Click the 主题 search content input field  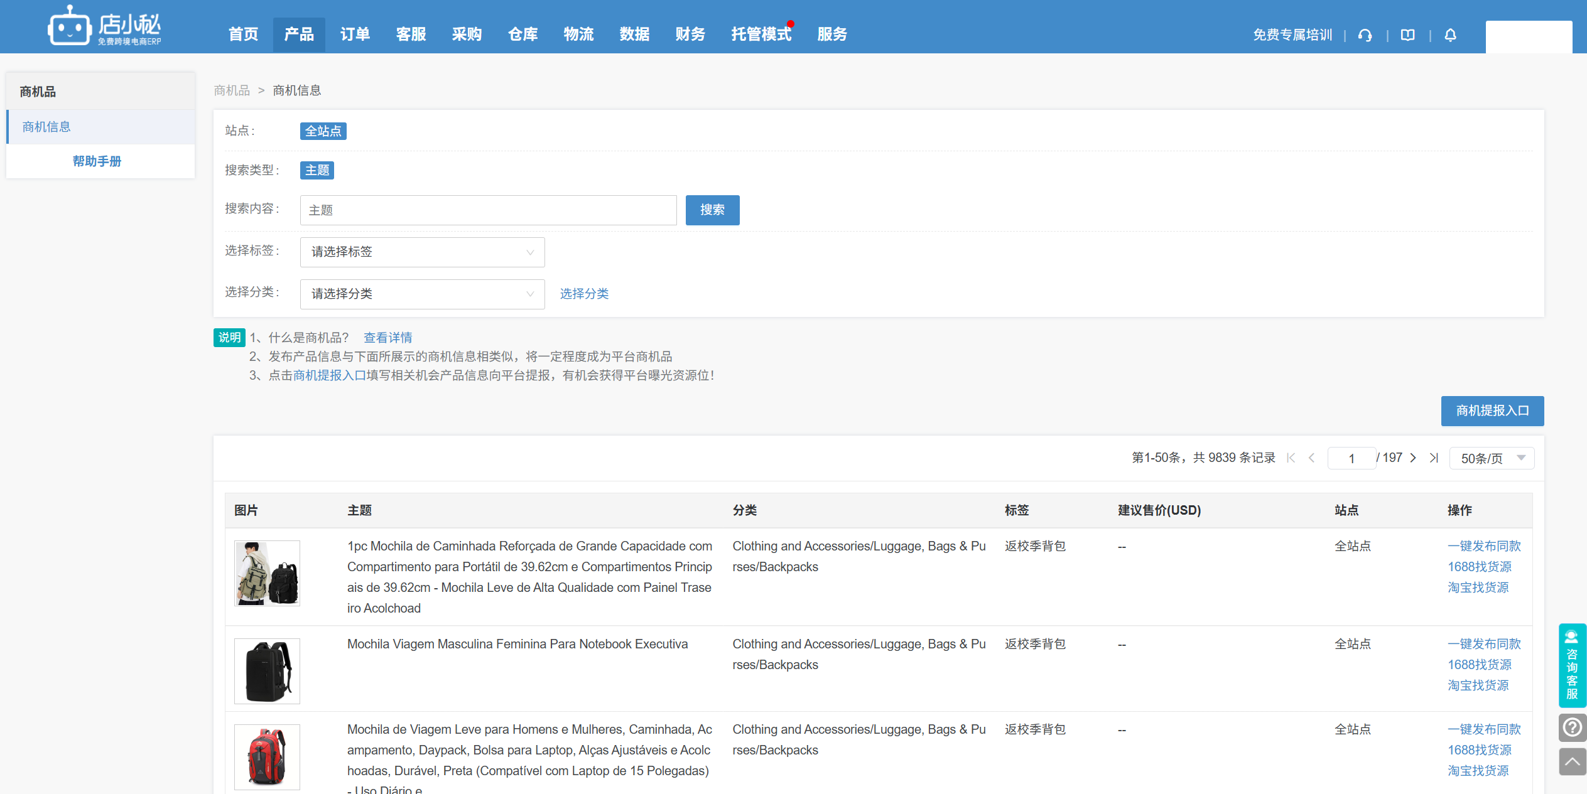pos(488,210)
